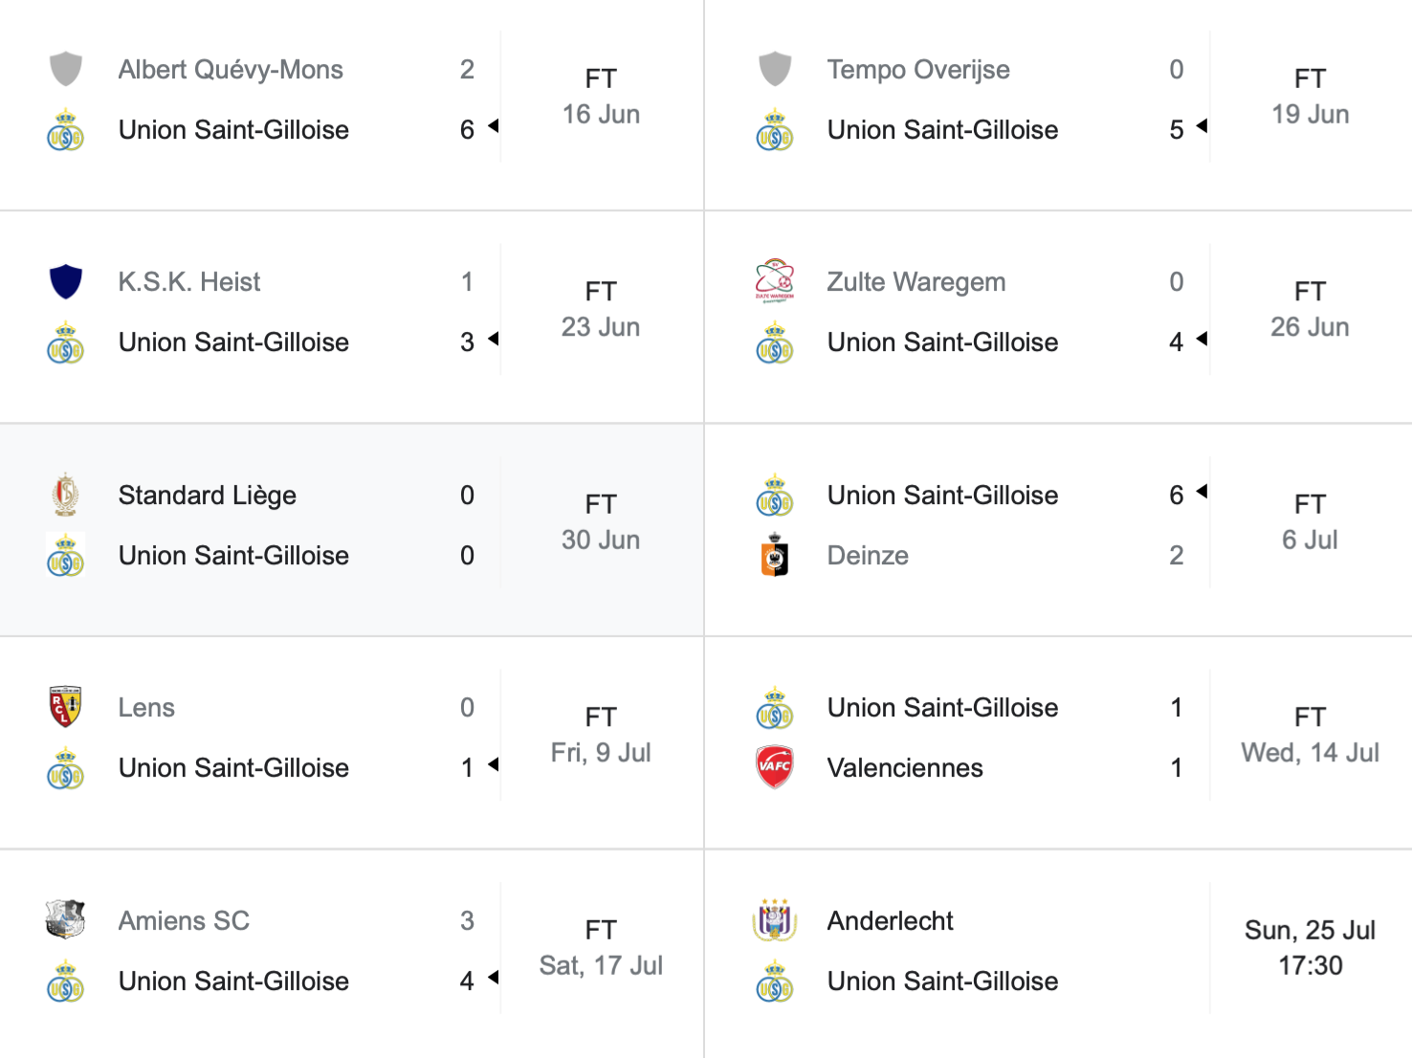
Task: Click the Zulte Waregem club logo
Action: tap(774, 281)
